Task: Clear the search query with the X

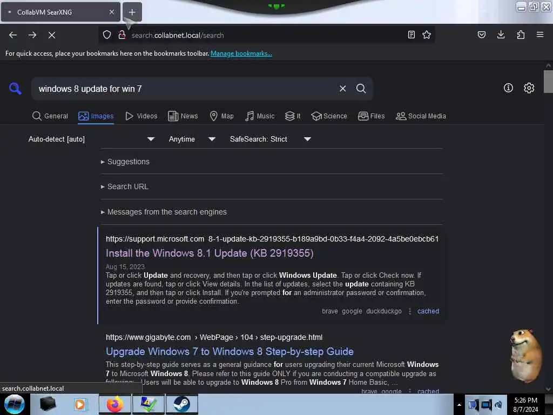Action: [342, 89]
